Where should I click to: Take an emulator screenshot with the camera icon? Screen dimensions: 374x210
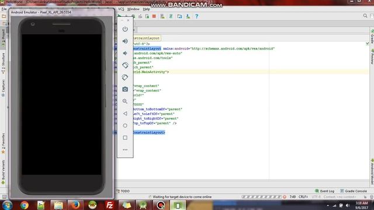tap(125, 89)
